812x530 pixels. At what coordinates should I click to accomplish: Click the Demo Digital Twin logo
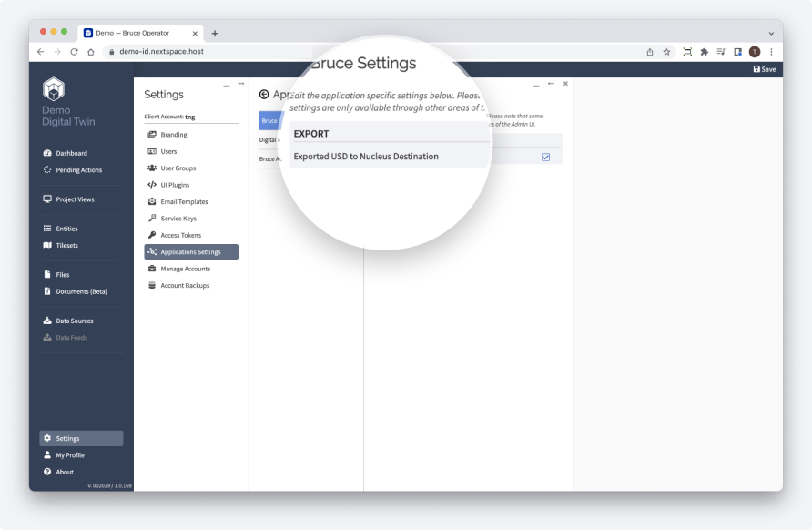point(54,89)
